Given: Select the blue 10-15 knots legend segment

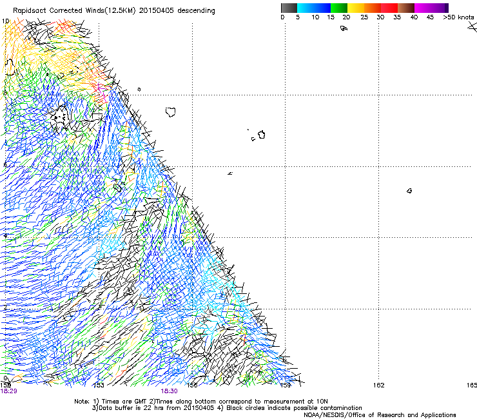Looking at the screenshot, I should click(322, 8).
